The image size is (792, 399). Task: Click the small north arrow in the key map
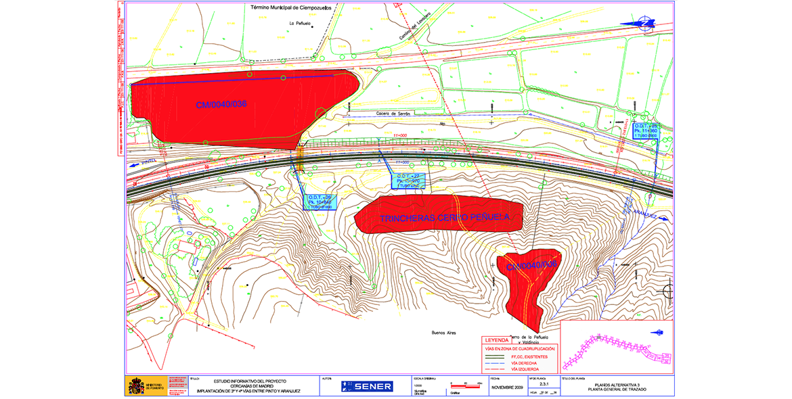[x=657, y=332]
